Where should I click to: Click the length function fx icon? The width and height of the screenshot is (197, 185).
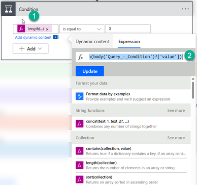click(79, 165)
